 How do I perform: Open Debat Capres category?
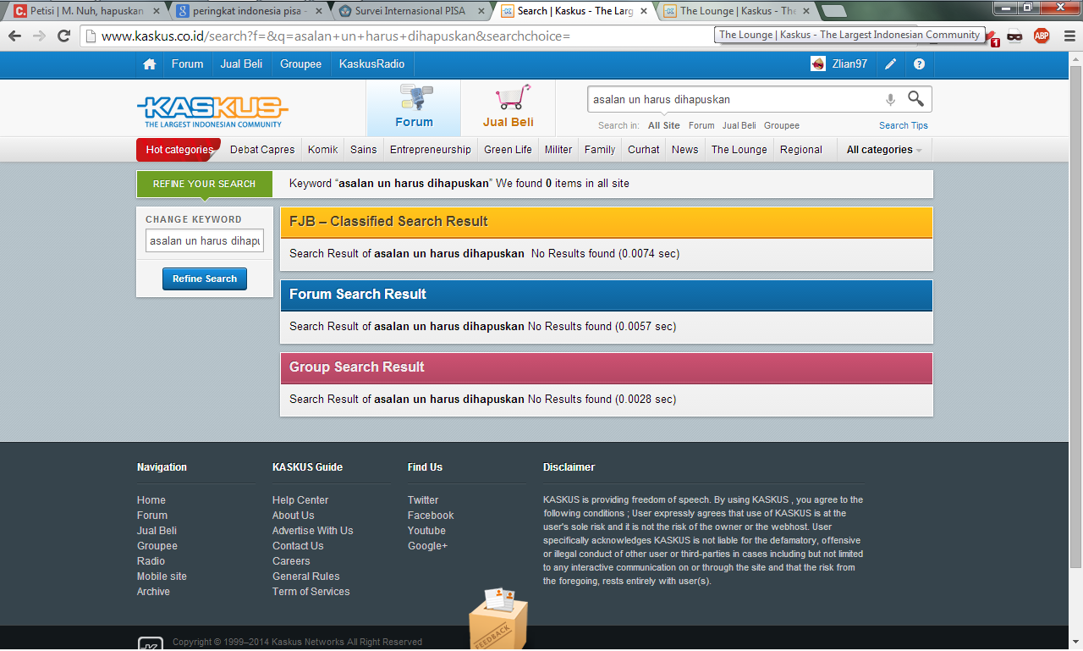pos(262,150)
